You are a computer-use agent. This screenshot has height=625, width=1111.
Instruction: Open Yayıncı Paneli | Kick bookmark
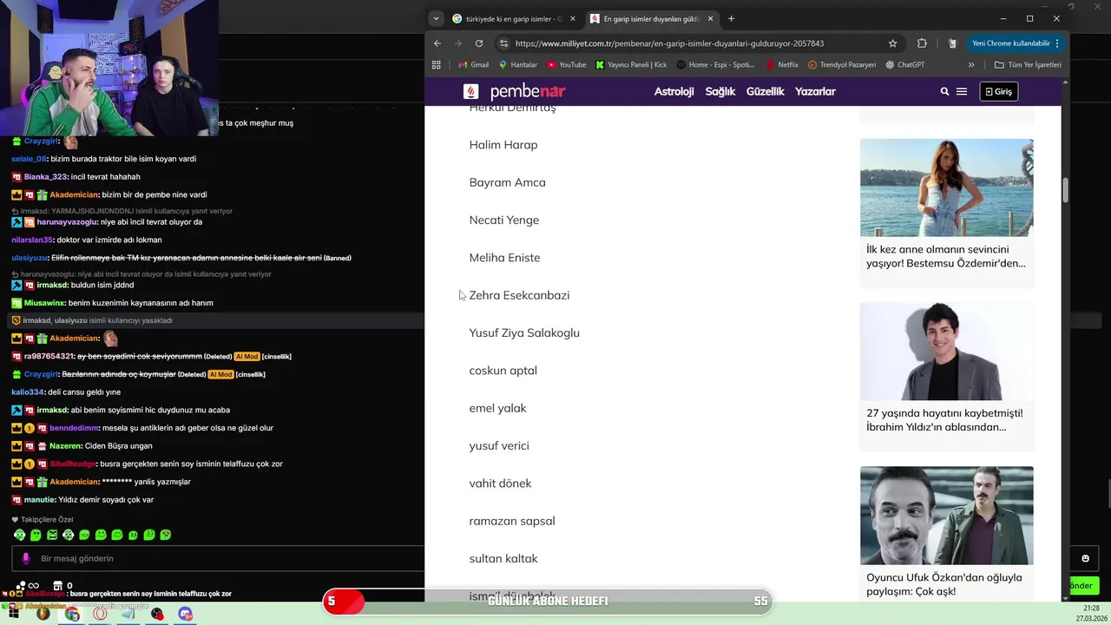pyautogui.click(x=631, y=65)
